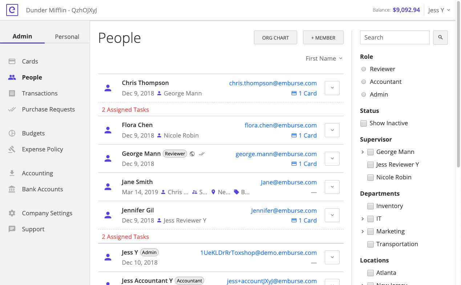
Task: Click the Purchase Requests double-check icon
Action: pos(12,109)
